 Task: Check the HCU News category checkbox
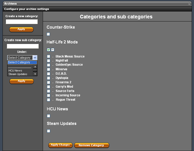click(x=48, y=116)
